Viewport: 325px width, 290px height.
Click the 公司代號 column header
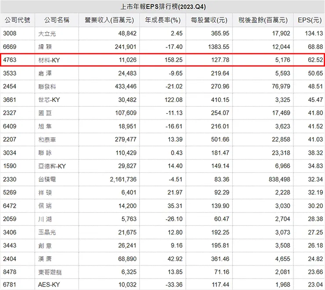pyautogui.click(x=18, y=20)
